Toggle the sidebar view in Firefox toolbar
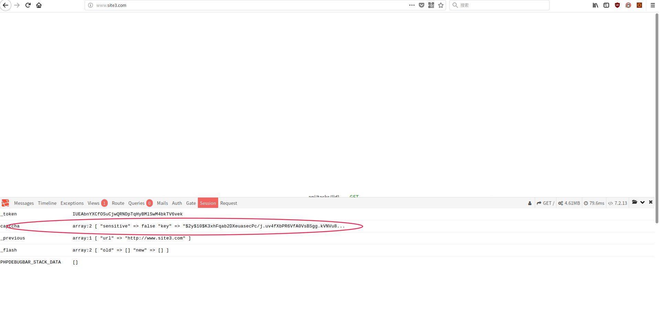The image size is (659, 324). [x=606, y=5]
